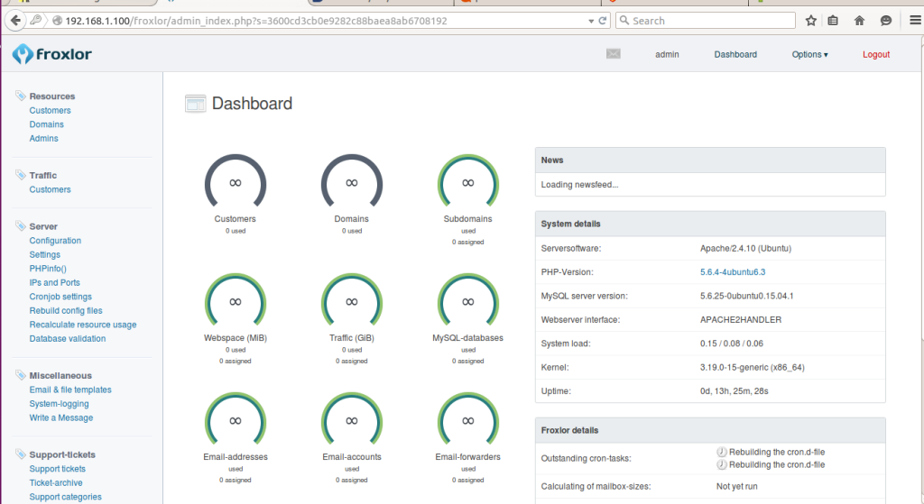Viewport: 924px width, 504px height.
Task: Click the News panel header
Action: coord(710,160)
